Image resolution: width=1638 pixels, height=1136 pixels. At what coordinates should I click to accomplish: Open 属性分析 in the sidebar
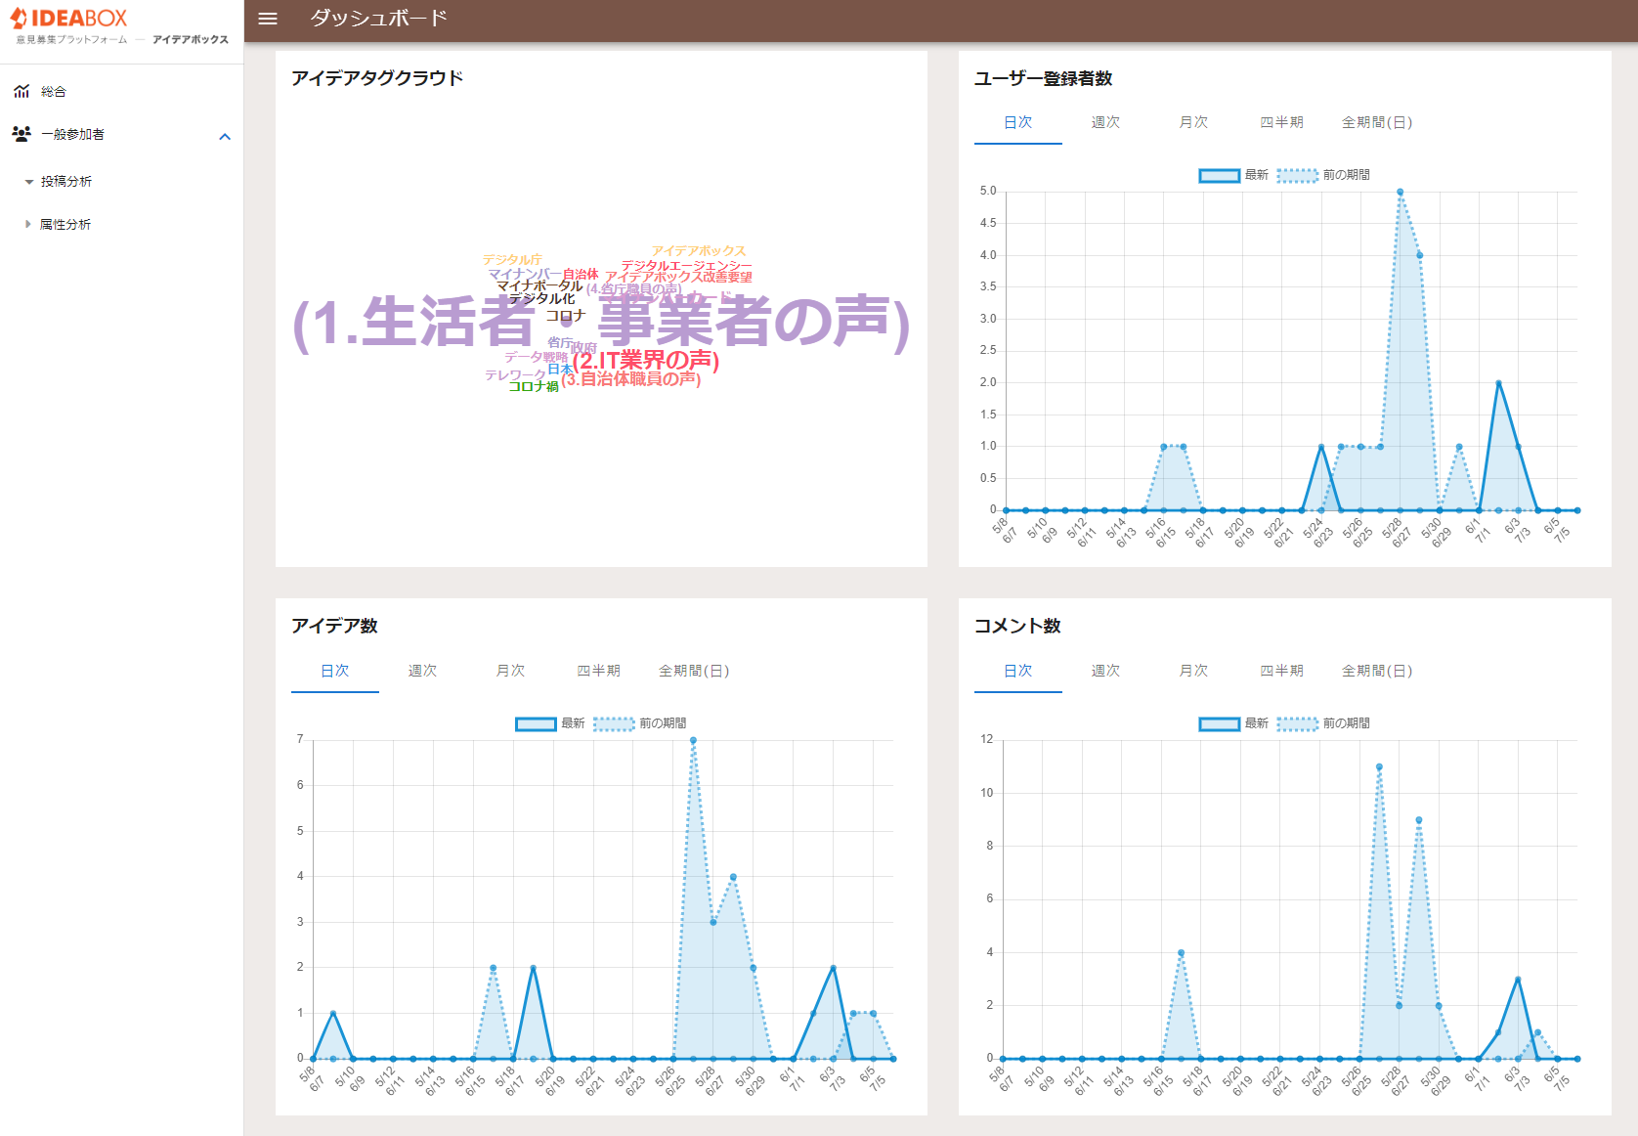[x=65, y=225]
